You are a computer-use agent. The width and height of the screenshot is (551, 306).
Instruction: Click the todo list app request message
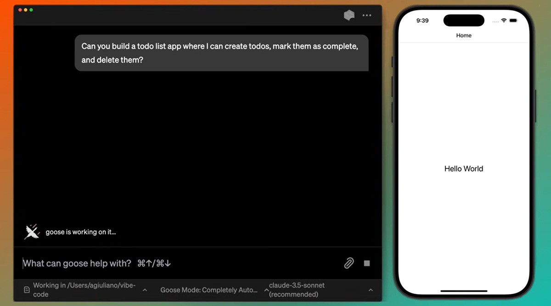(x=221, y=53)
